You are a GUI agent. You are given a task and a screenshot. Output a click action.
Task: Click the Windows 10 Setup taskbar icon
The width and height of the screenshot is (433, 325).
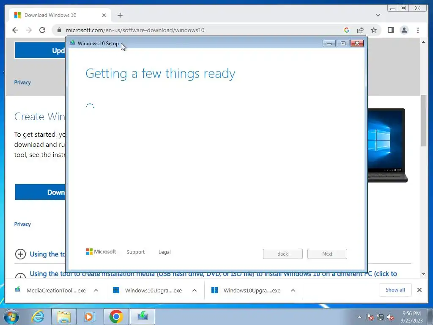(x=143, y=317)
